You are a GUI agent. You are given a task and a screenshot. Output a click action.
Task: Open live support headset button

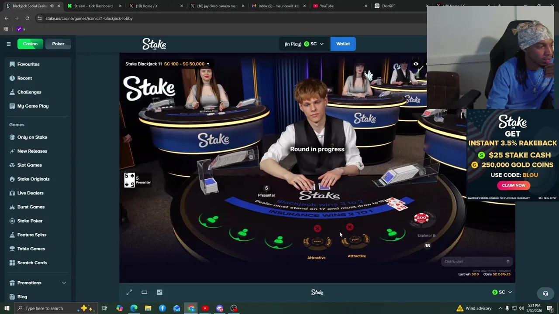point(545,294)
